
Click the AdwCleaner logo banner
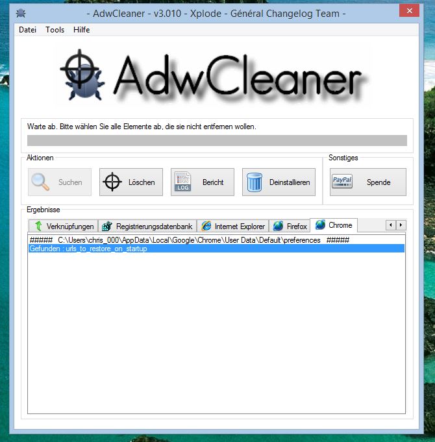click(x=214, y=75)
